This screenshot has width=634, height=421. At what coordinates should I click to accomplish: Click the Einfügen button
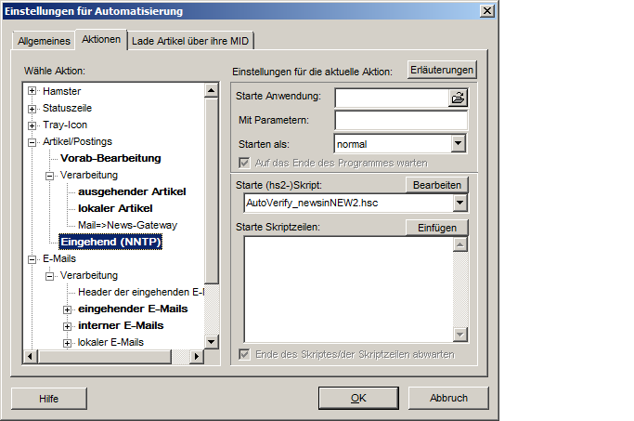(437, 228)
